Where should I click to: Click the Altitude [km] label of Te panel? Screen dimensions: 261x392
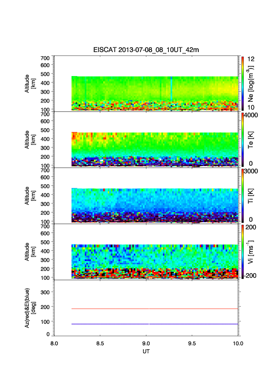[x=30, y=140]
